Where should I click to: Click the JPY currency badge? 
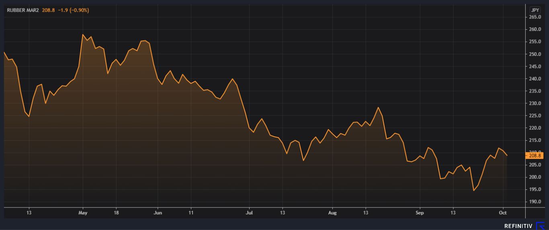point(535,10)
